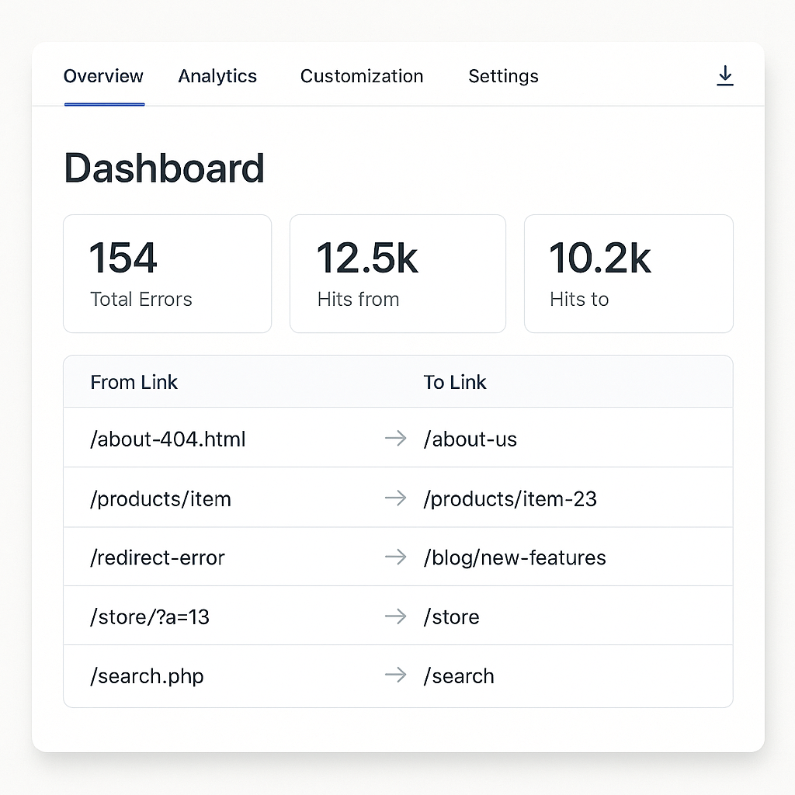
Task: Click arrow icon in the redirect-error row
Action: point(396,557)
